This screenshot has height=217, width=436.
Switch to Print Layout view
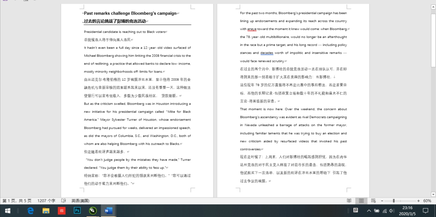click(361, 201)
